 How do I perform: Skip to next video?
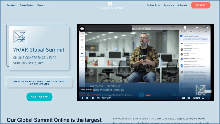pos(93,98)
